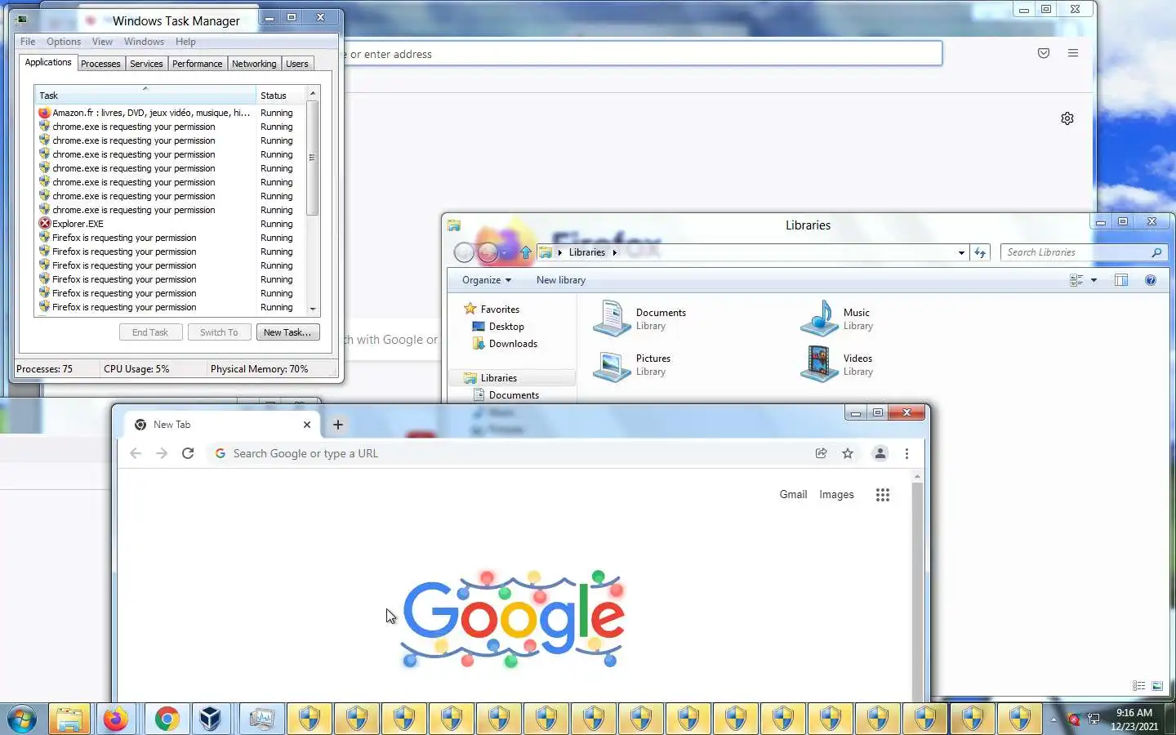Open the Help menu in Task Manager
This screenshot has height=735, width=1176.
pyautogui.click(x=185, y=42)
